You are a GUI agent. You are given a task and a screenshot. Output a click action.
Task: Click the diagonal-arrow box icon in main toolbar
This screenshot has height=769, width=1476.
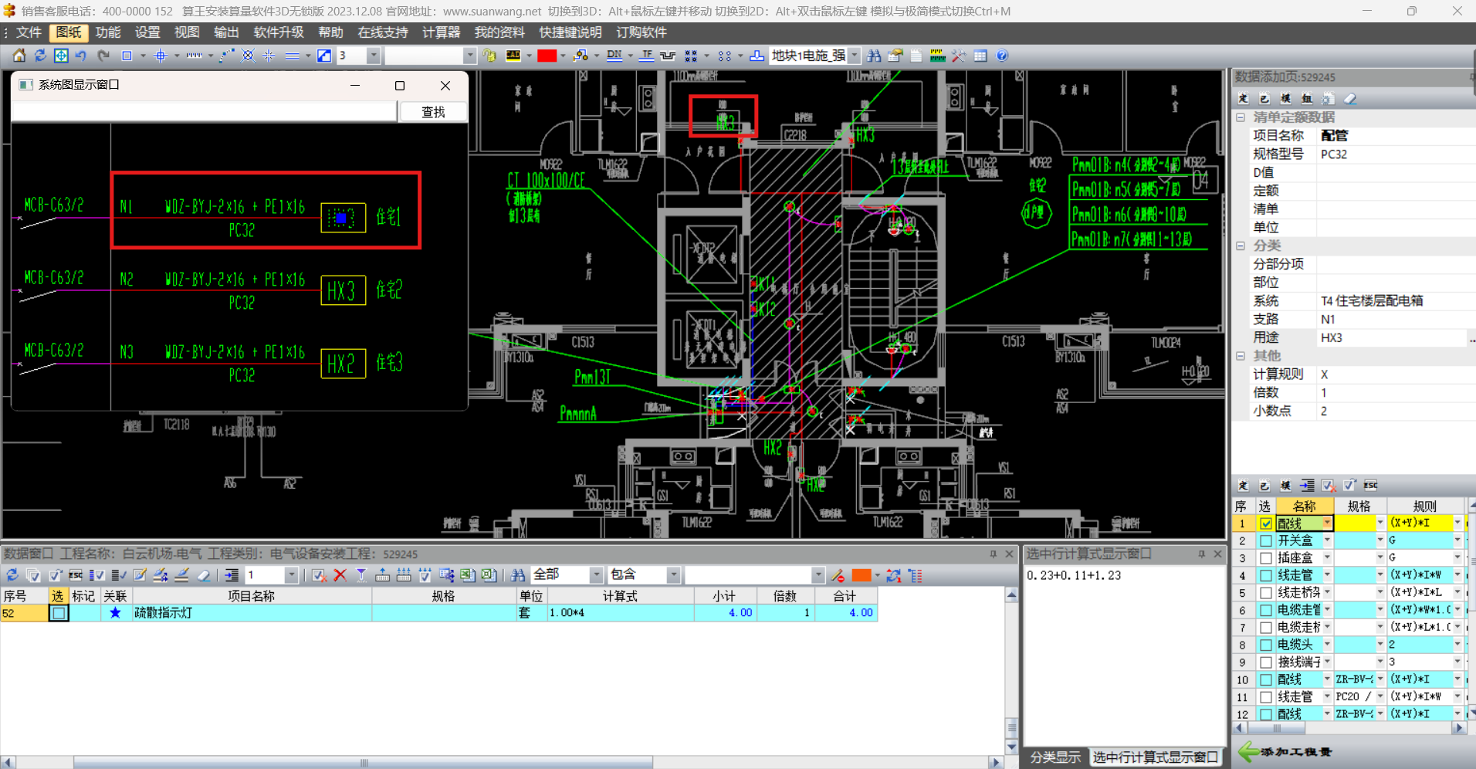pyautogui.click(x=324, y=56)
